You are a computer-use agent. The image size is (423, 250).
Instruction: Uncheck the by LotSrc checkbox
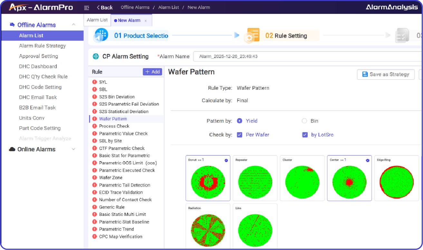tap(305, 134)
